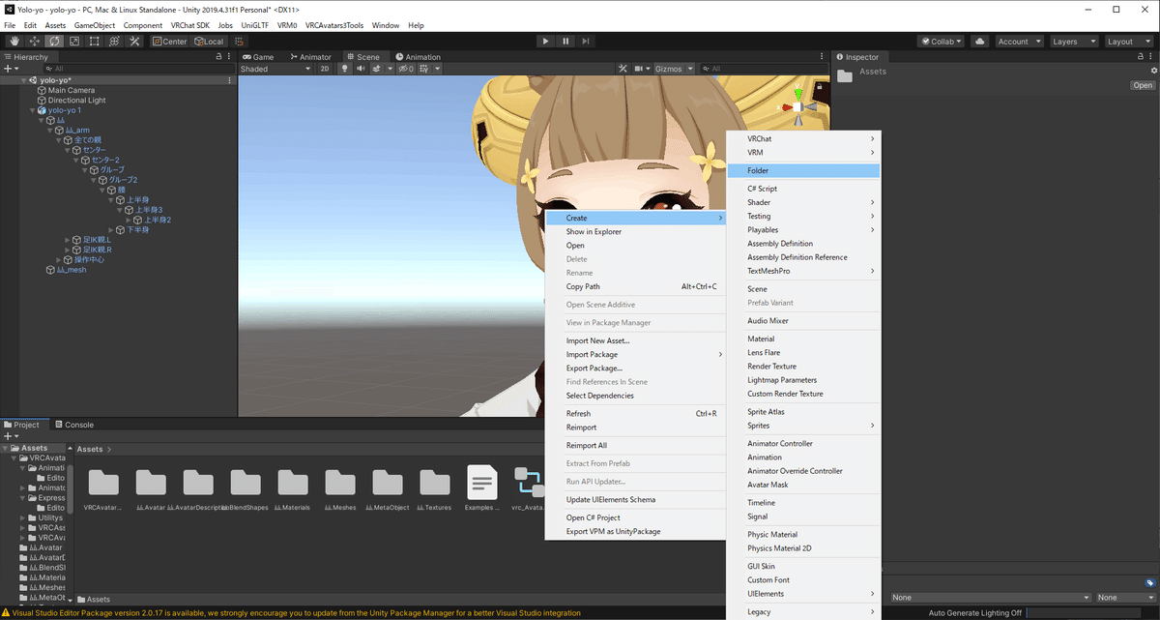Select the Move tool
The width and height of the screenshot is (1160, 620).
[x=34, y=42]
